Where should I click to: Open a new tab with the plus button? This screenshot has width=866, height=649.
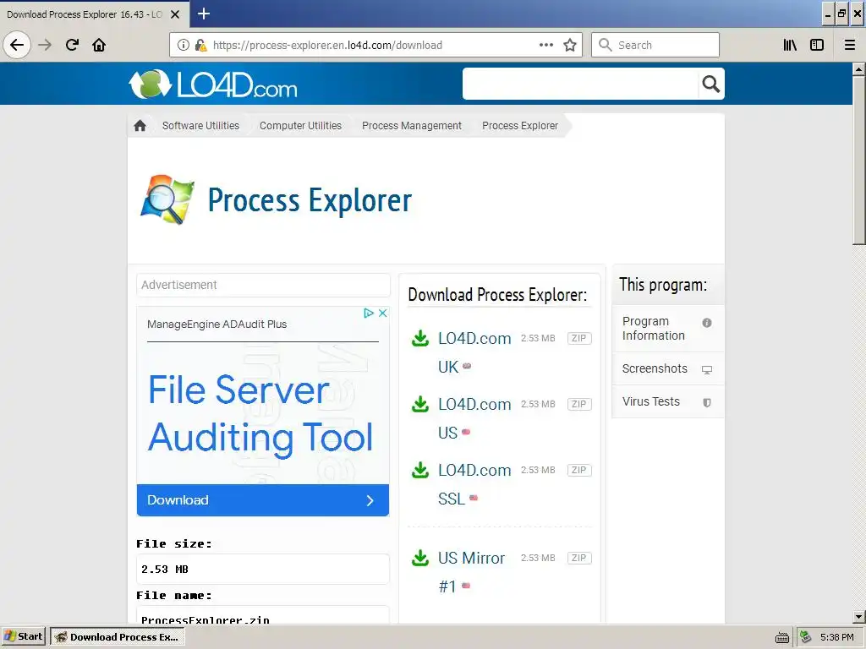point(204,14)
